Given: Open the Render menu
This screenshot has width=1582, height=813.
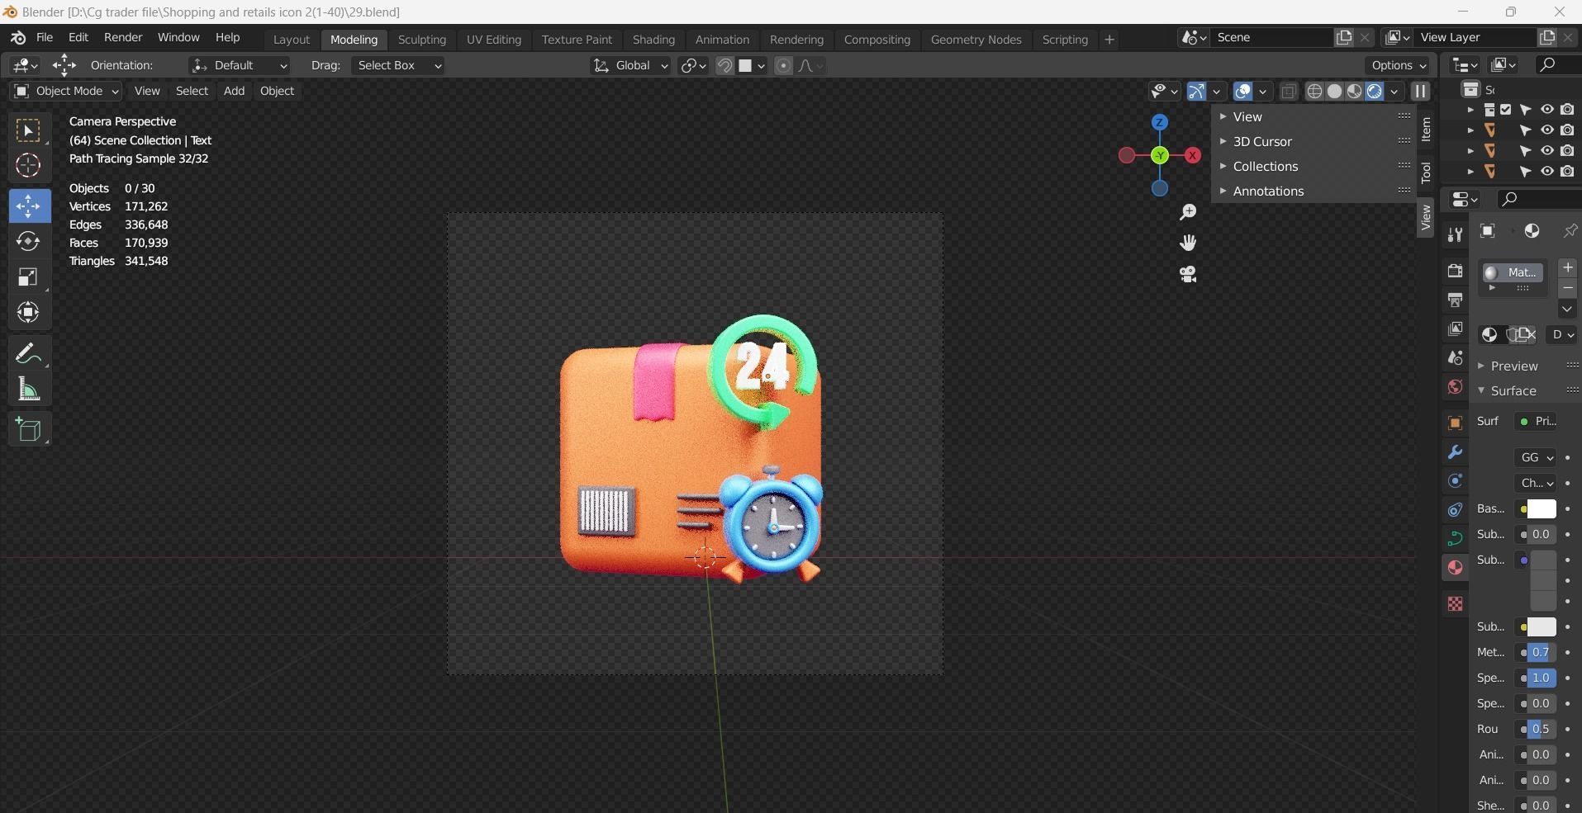Looking at the screenshot, I should click(123, 38).
